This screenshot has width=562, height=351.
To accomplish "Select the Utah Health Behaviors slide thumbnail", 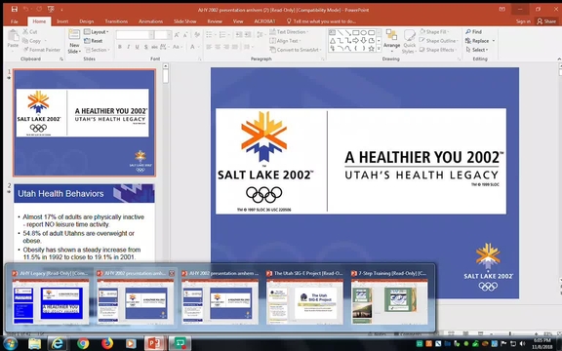I will tap(84, 222).
